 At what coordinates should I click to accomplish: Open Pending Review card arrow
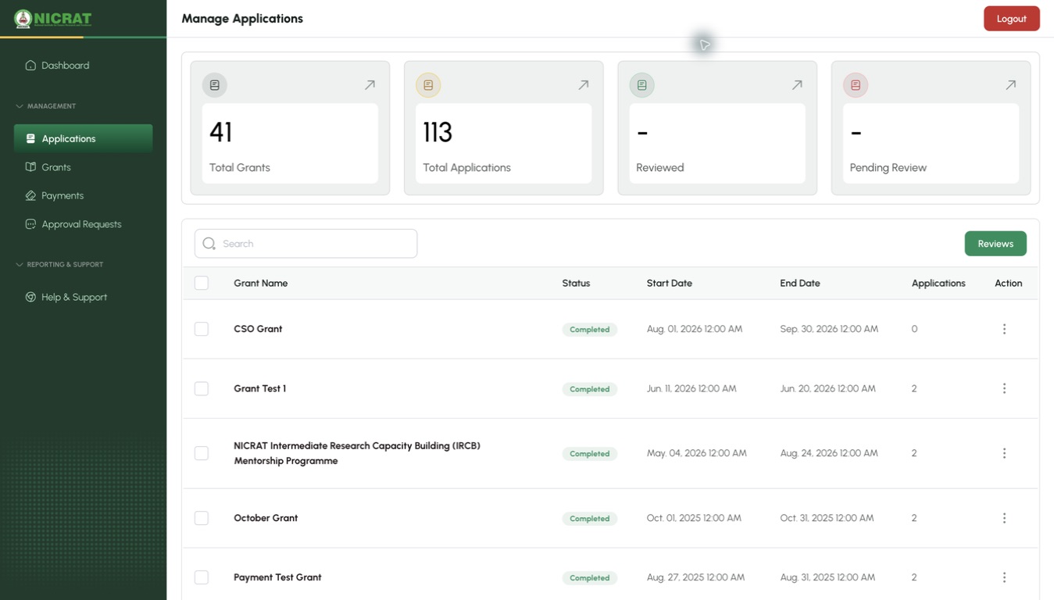(1010, 85)
